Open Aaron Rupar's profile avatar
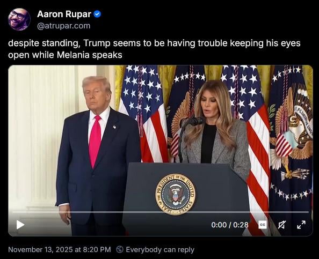Screen dimensions: 319x259 (19, 19)
